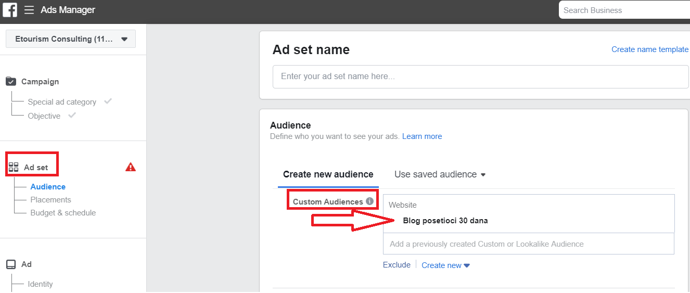
Task: Click the Ad section icon
Action: coord(11,264)
